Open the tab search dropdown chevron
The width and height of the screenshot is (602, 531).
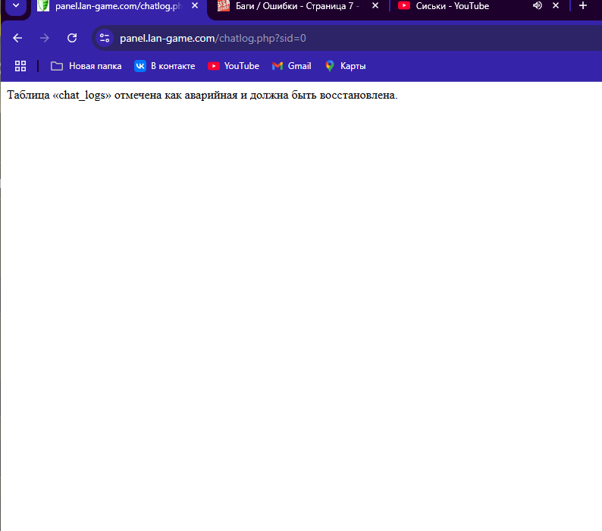click(16, 6)
